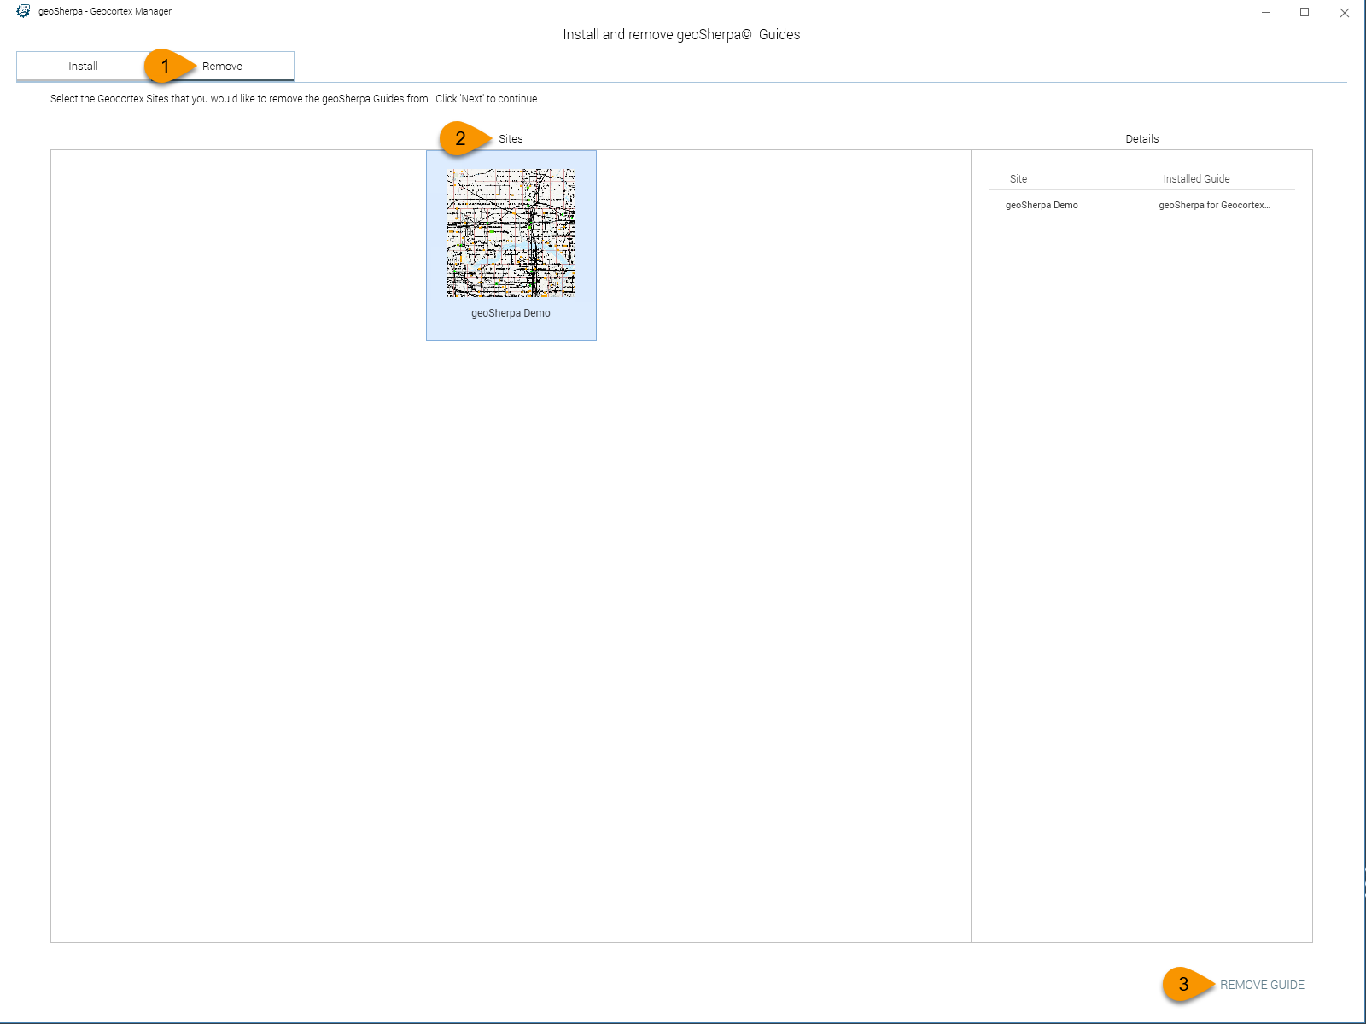
Task: Click the REMOVE GUIDE button
Action: tap(1262, 985)
